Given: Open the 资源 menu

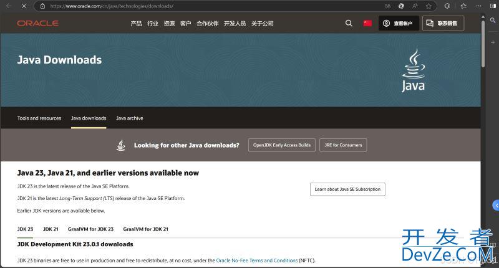Looking at the screenshot, I should click(169, 24).
